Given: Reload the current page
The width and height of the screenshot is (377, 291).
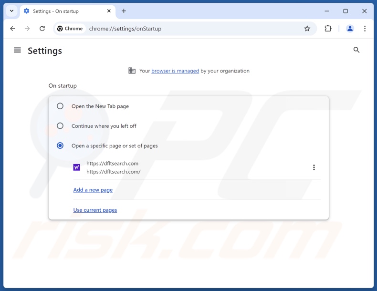Looking at the screenshot, I should 42,29.
